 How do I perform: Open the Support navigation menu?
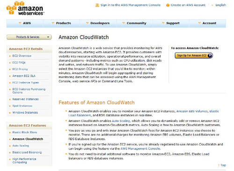coord(171,23)
